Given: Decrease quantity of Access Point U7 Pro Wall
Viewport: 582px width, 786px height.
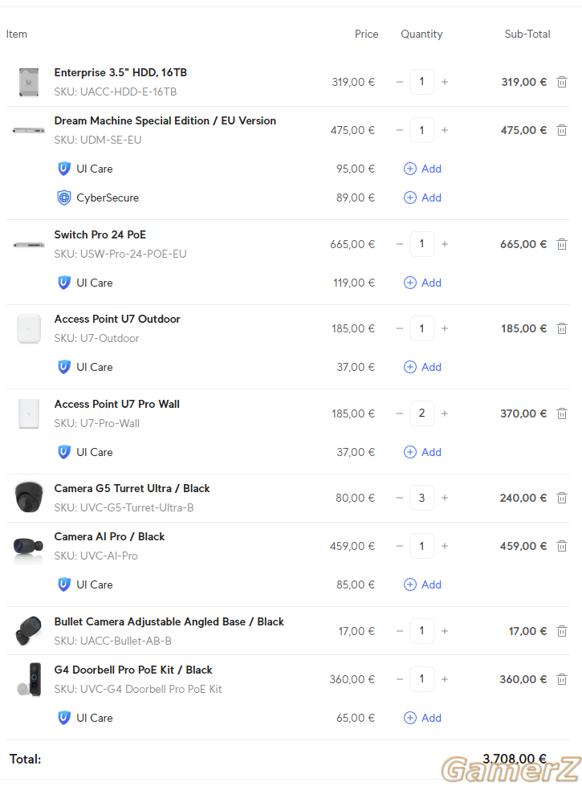Looking at the screenshot, I should (x=400, y=413).
